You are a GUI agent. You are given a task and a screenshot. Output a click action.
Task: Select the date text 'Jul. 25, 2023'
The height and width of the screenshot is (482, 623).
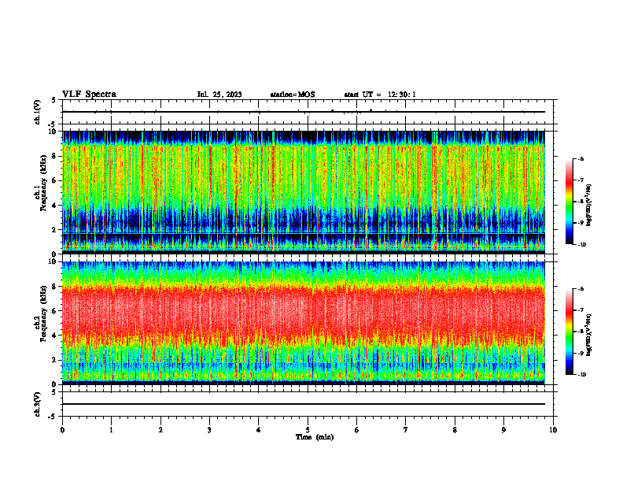219,95
